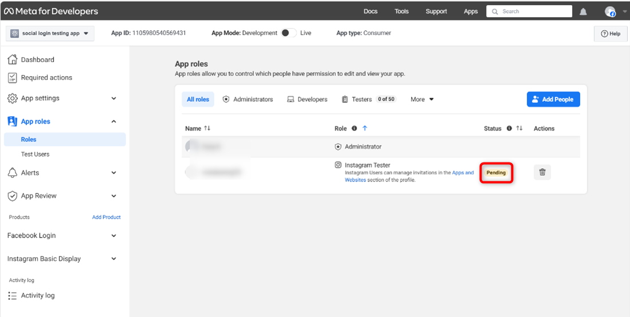The height and width of the screenshot is (317, 630).
Task: Select Roles in the sidebar
Action: click(x=65, y=139)
